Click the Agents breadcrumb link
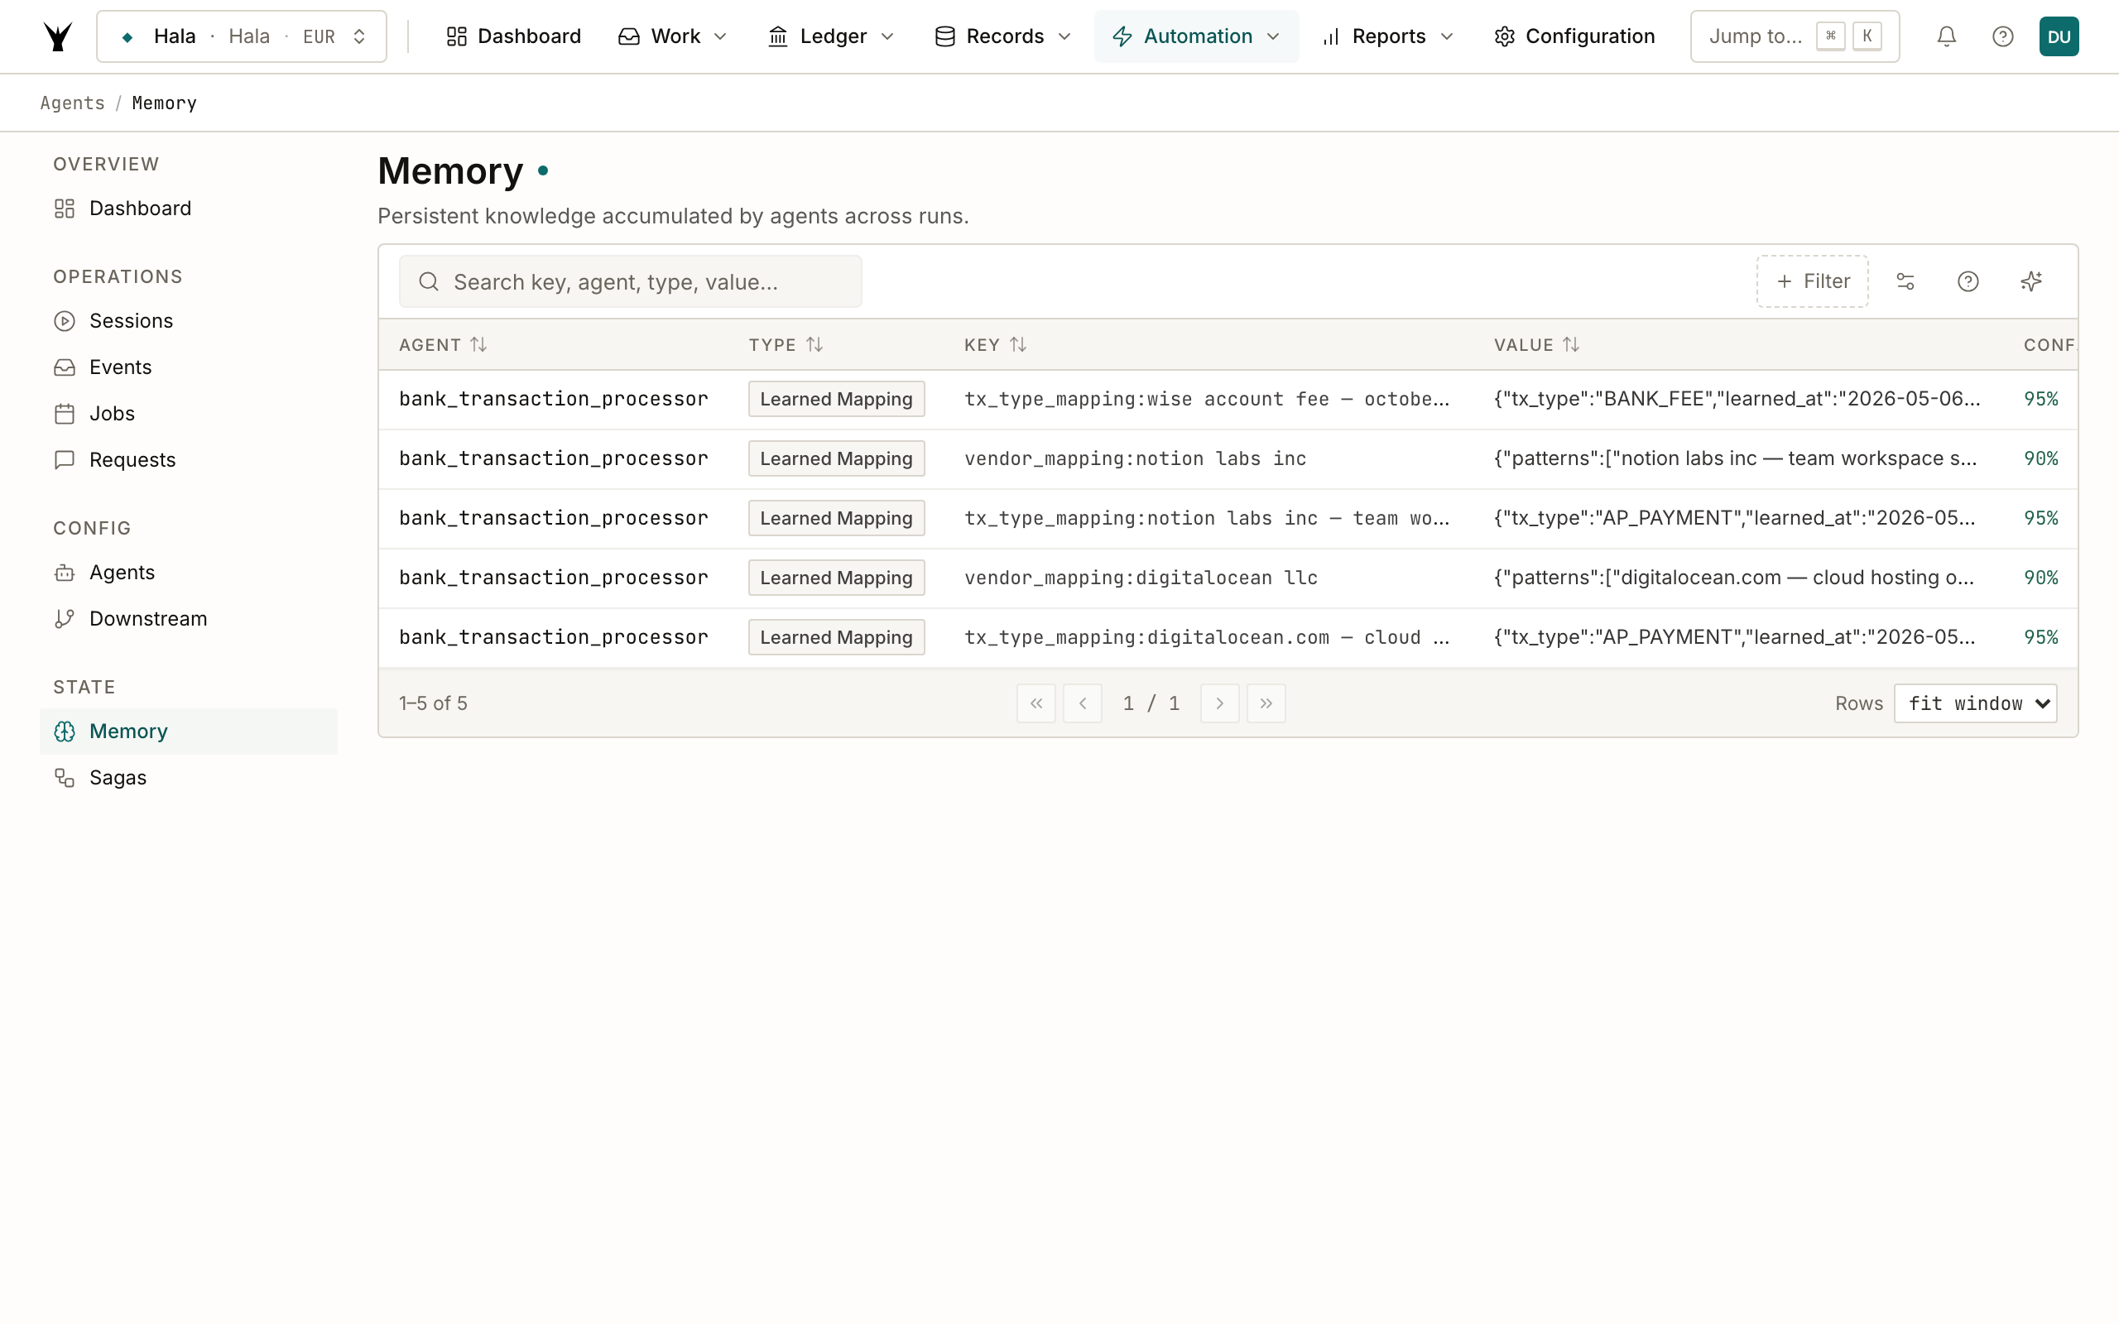Image resolution: width=2119 pixels, height=1324 pixels. tap(73, 103)
